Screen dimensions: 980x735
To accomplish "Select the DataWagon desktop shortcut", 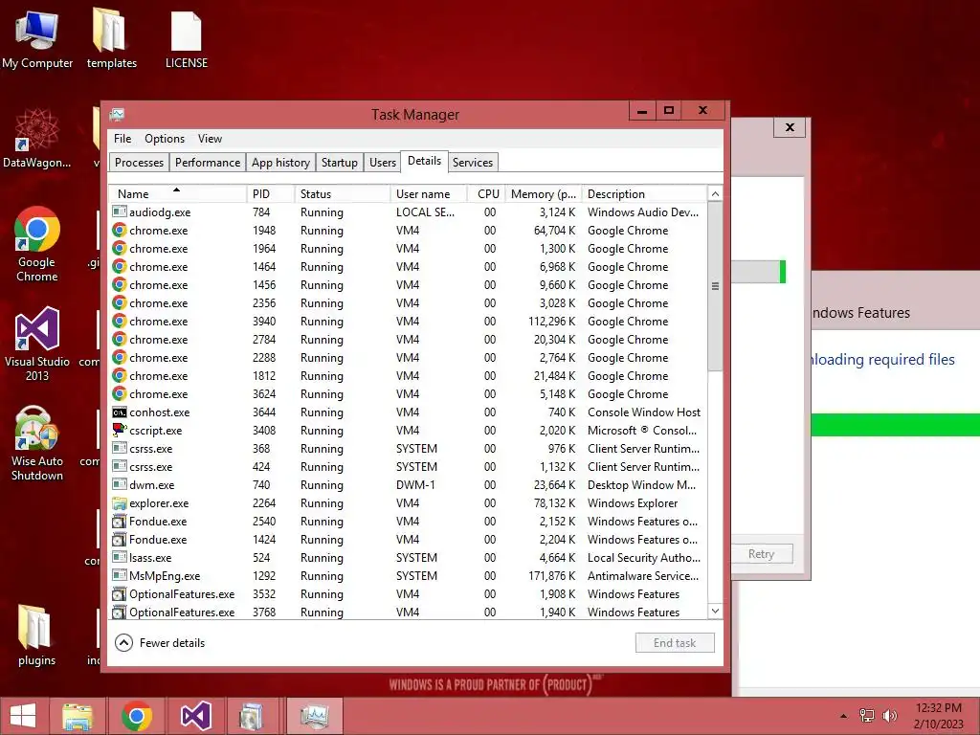I will (37, 139).
